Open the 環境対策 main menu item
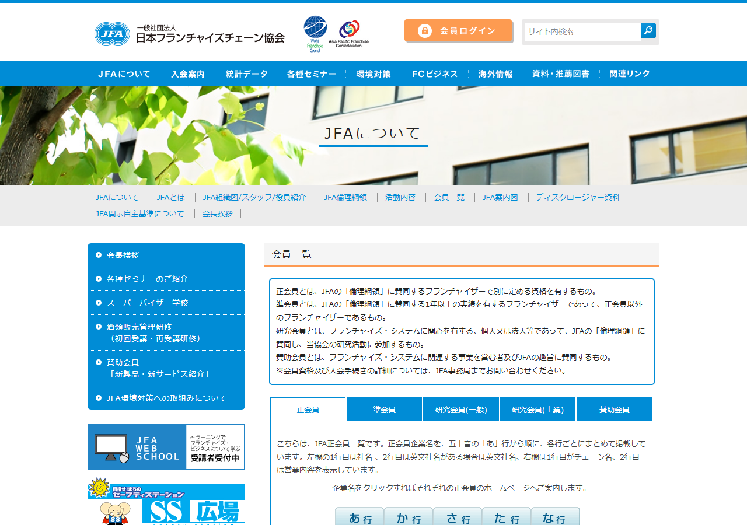 [373, 74]
